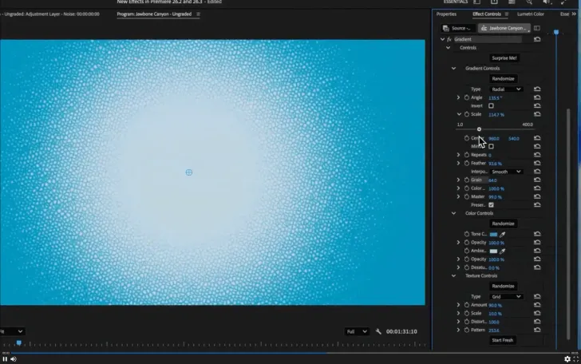
Task: Reset the Invert parameter
Action: click(x=537, y=105)
